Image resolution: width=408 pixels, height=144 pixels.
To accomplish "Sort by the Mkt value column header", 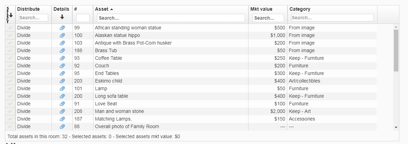I will coord(261,9).
